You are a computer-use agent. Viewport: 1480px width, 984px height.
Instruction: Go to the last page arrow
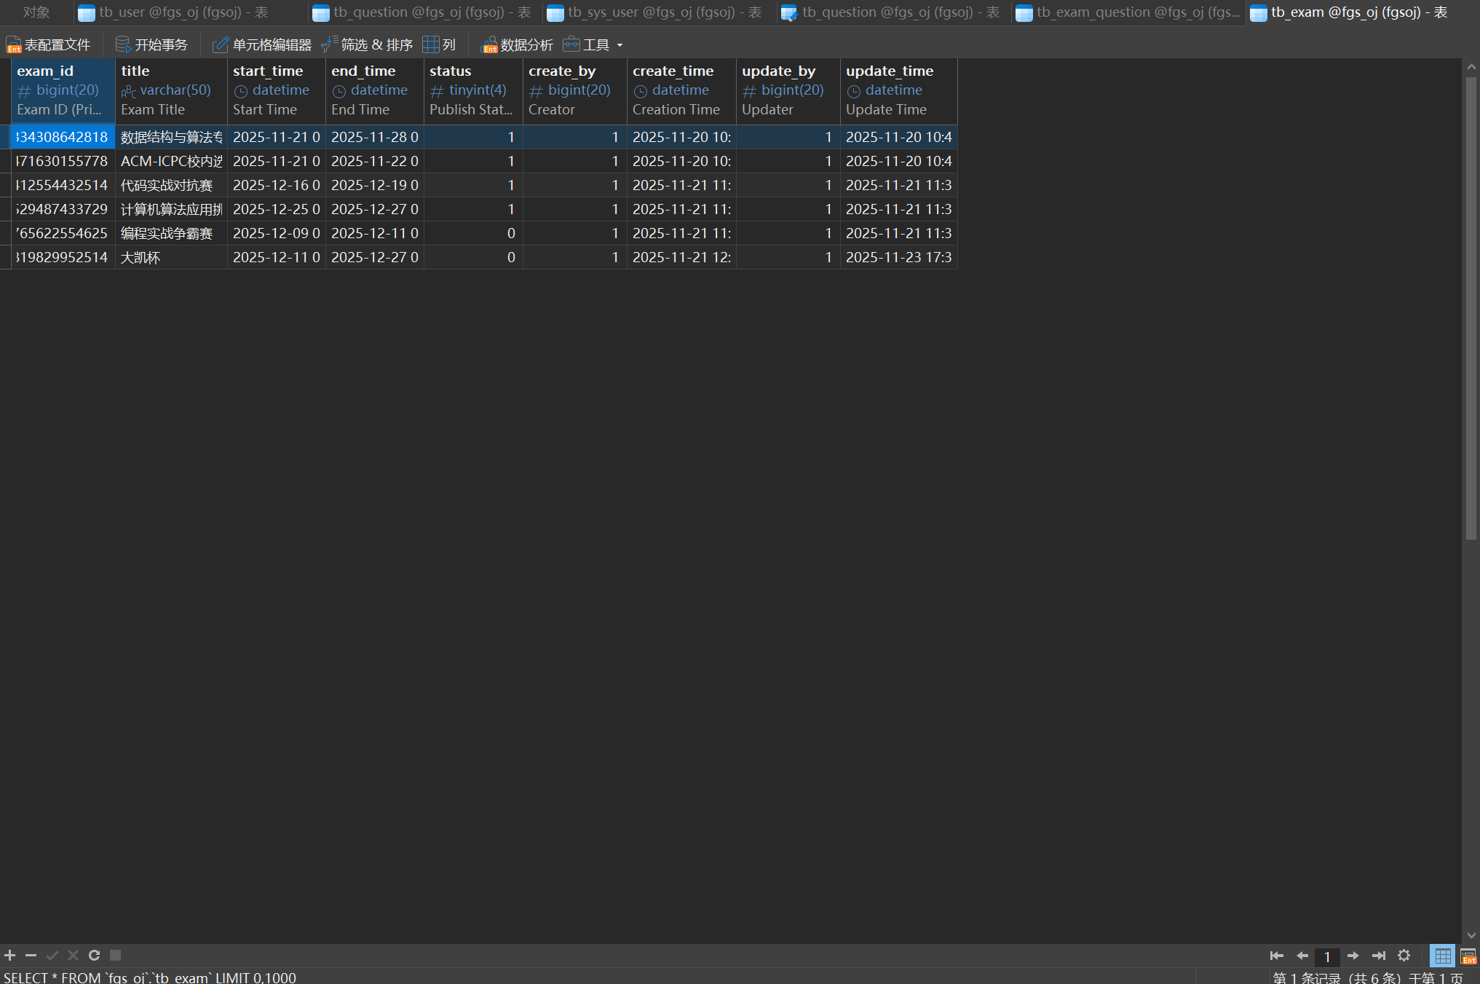pos(1378,956)
